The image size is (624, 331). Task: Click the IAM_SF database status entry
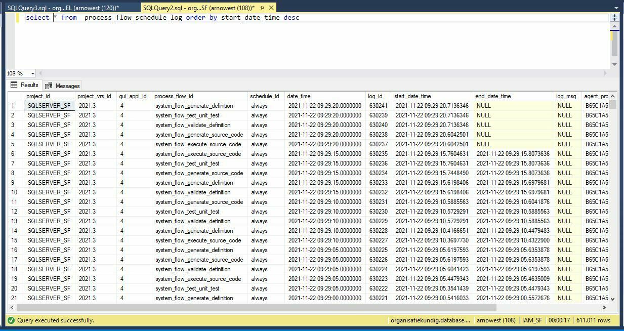[532, 320]
